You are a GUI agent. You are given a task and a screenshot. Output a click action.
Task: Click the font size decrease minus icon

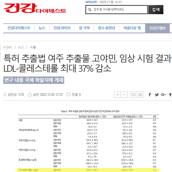click(124, 95)
